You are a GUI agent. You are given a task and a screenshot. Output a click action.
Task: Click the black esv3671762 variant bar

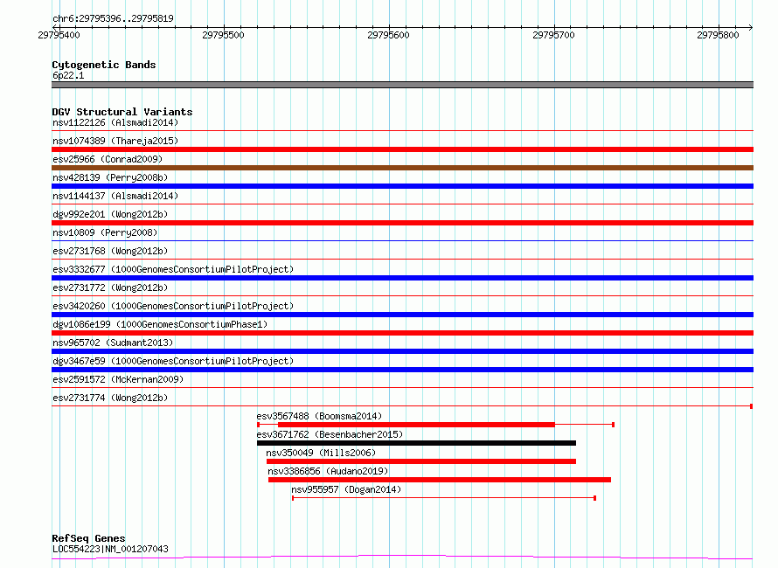point(416,443)
